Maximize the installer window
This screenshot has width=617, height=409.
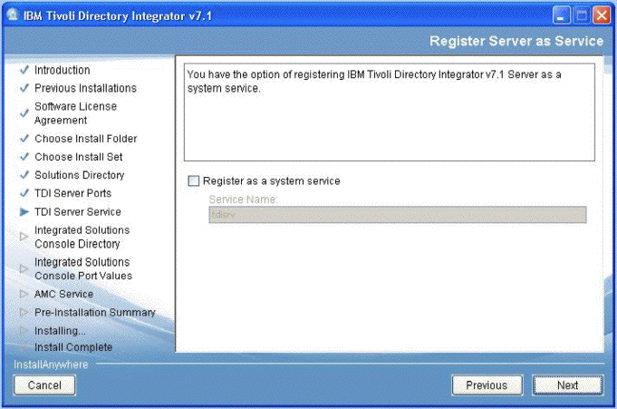pyautogui.click(x=582, y=15)
